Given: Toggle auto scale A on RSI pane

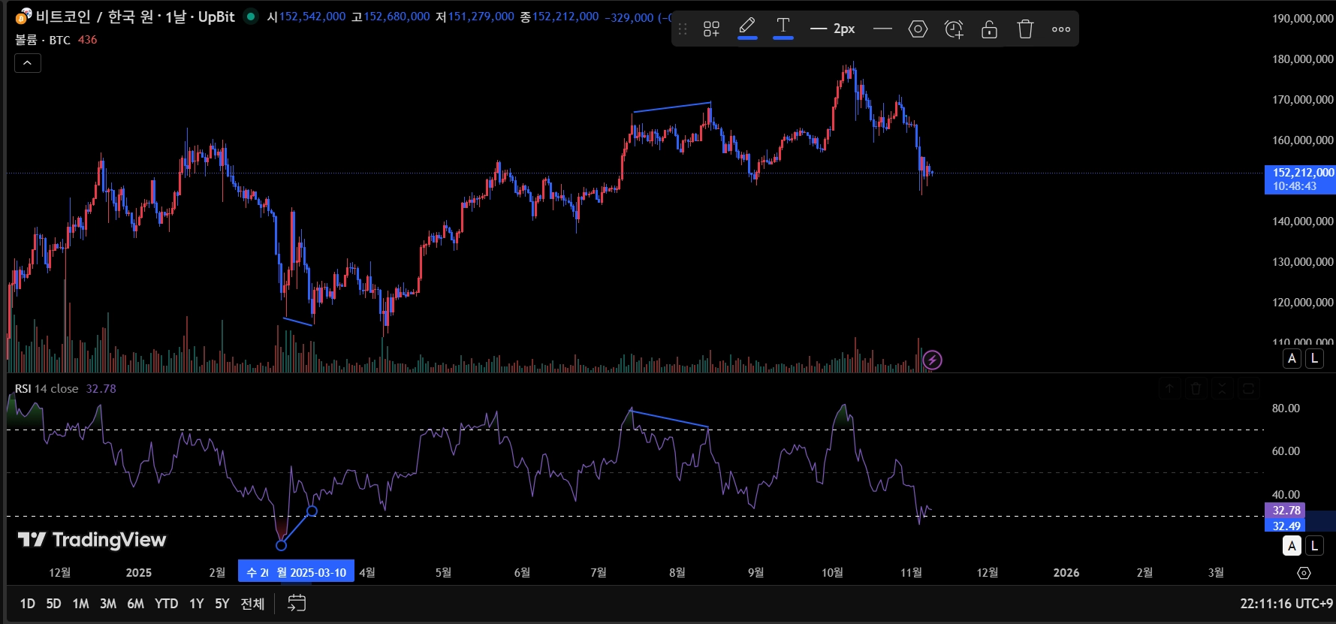Looking at the screenshot, I should point(1292,546).
